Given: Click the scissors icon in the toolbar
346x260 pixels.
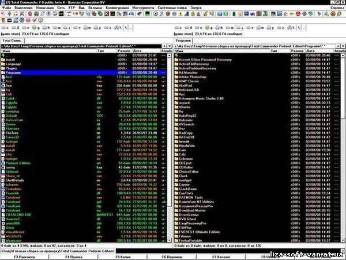Looking at the screenshot, I should [x=22, y=14].
